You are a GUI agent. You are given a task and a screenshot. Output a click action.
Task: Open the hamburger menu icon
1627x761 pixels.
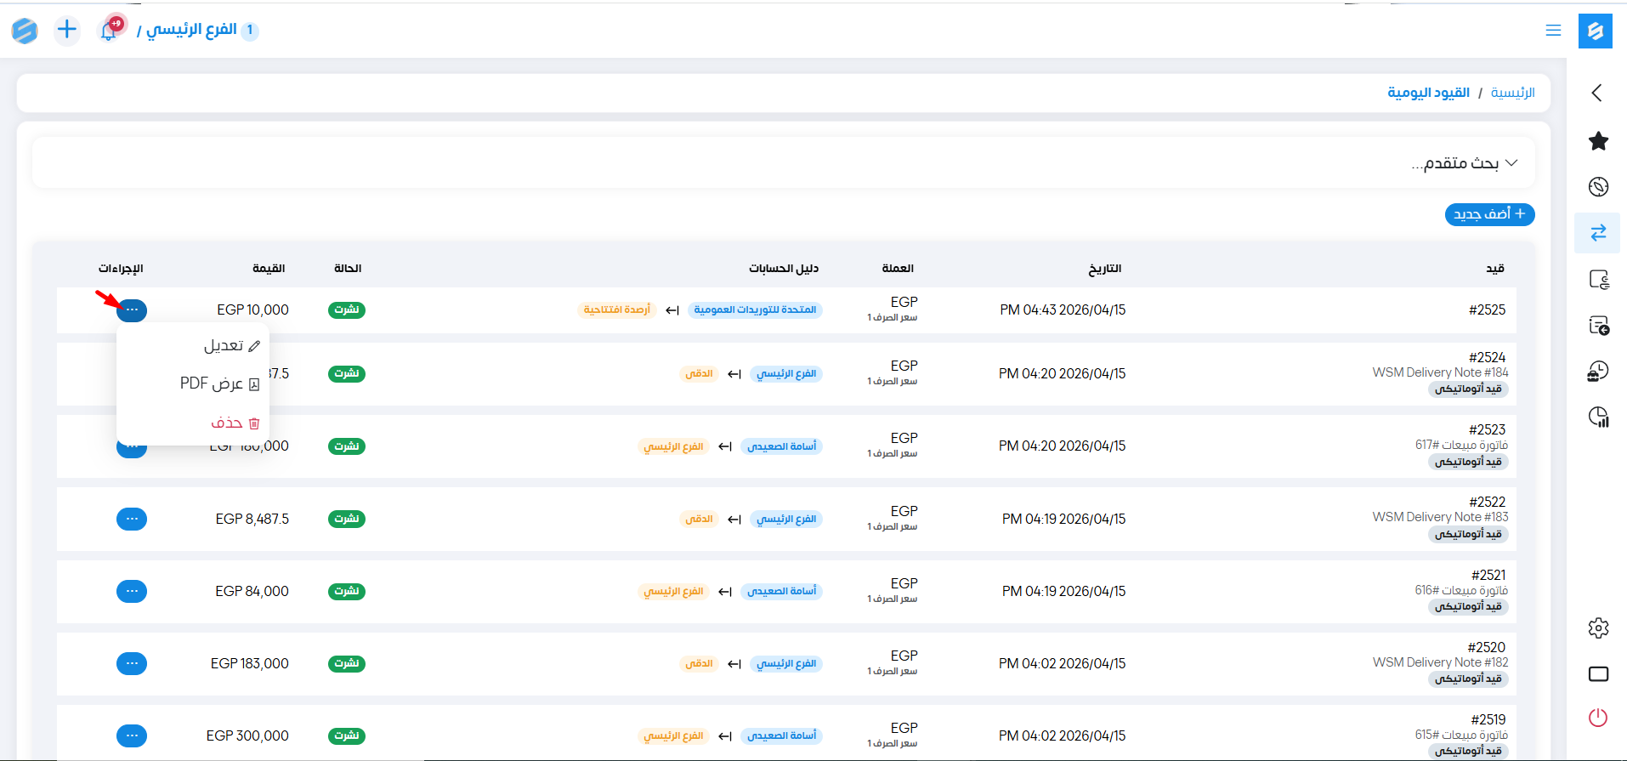1553,31
